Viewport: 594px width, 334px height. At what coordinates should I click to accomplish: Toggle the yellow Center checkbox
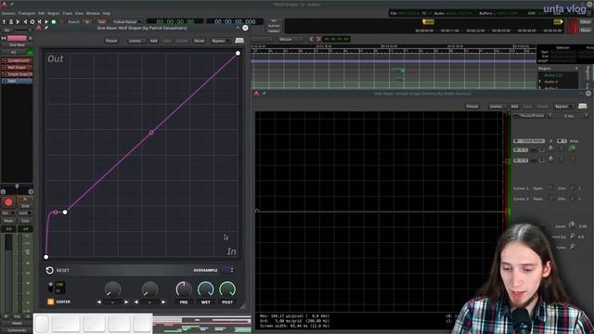pos(50,302)
